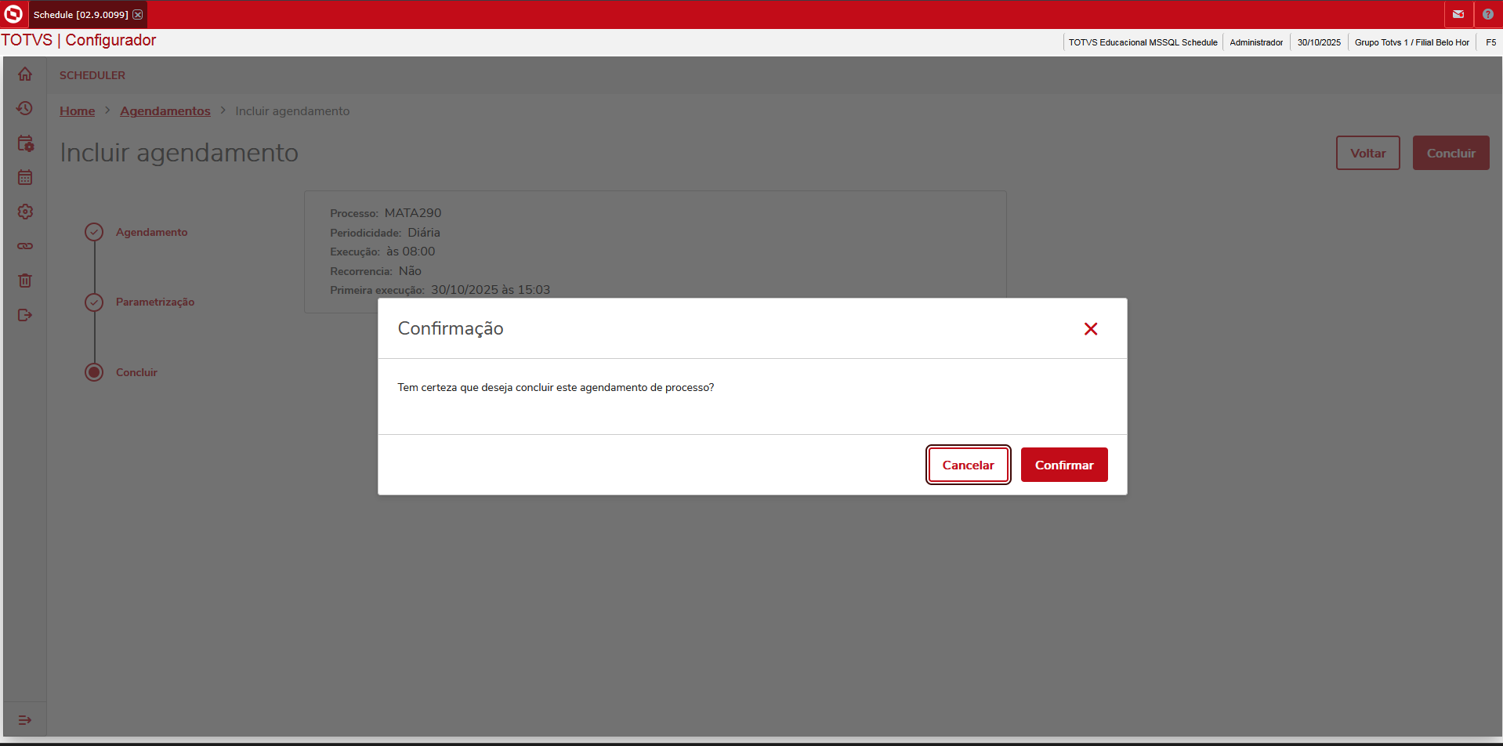Click the Home breadcrumb link
The width and height of the screenshot is (1503, 746).
(78, 111)
